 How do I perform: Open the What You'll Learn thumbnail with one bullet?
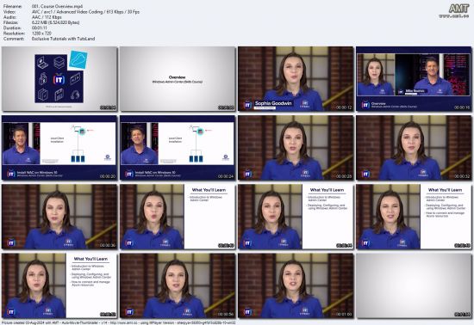pyautogui.click(x=178, y=217)
